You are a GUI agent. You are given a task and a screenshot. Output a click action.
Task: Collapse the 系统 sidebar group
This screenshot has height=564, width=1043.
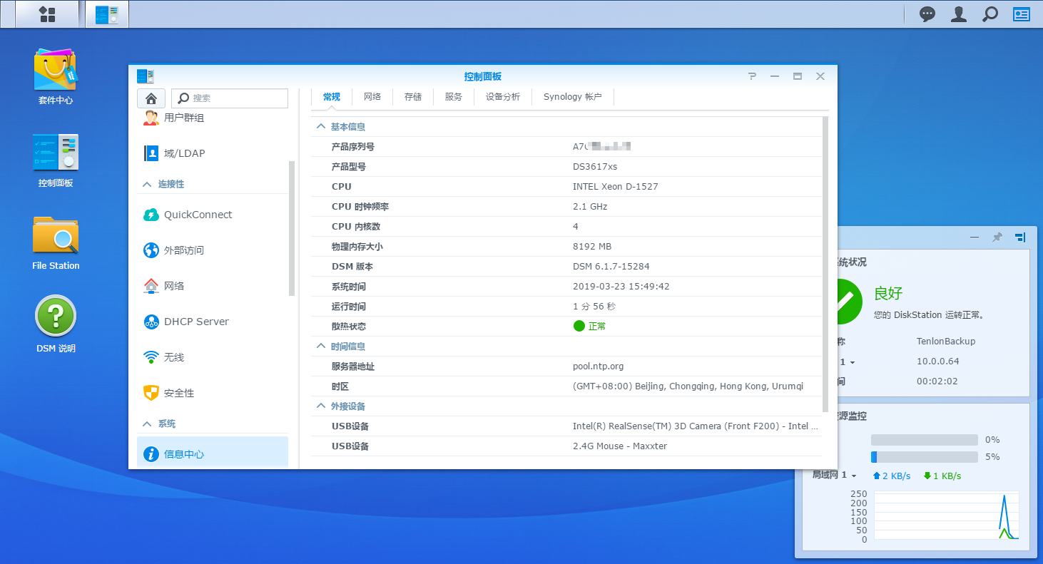click(148, 424)
